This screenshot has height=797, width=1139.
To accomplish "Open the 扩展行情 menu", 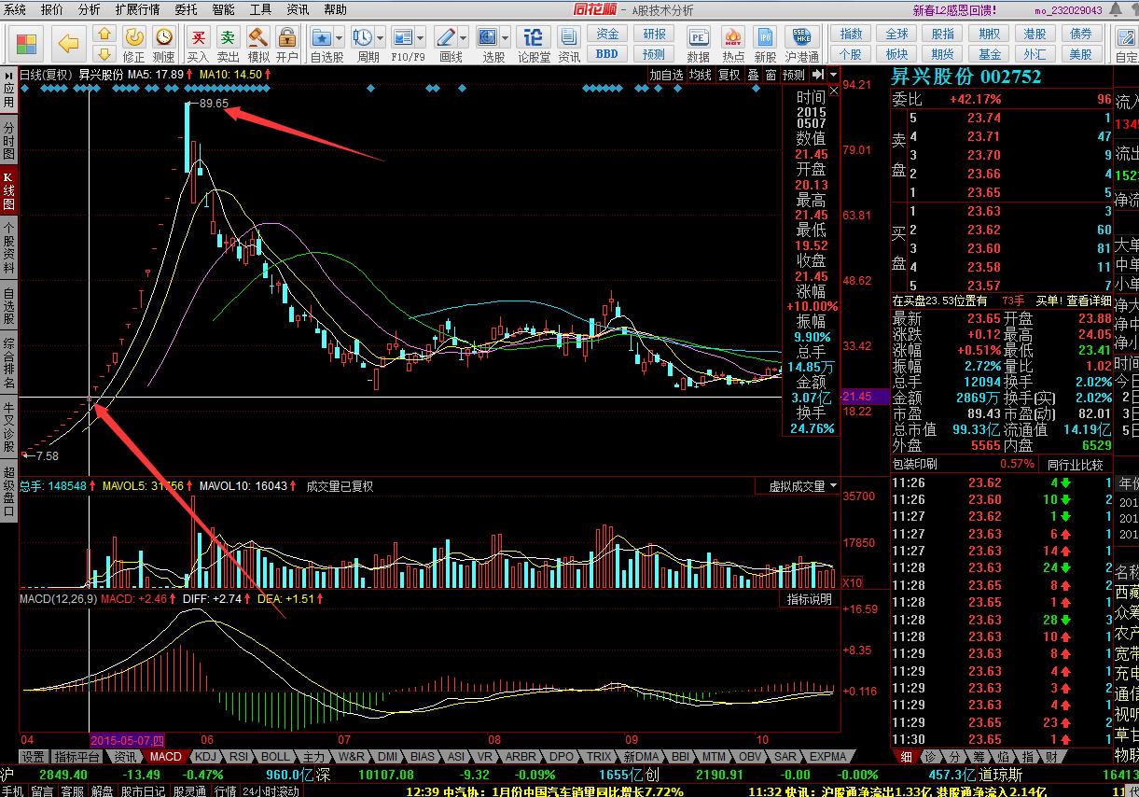I will [137, 9].
